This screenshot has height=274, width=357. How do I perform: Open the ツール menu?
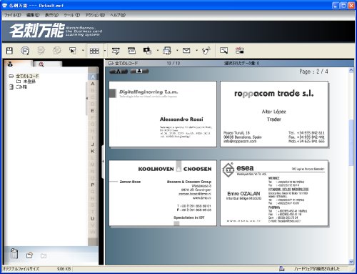[x=71, y=15]
